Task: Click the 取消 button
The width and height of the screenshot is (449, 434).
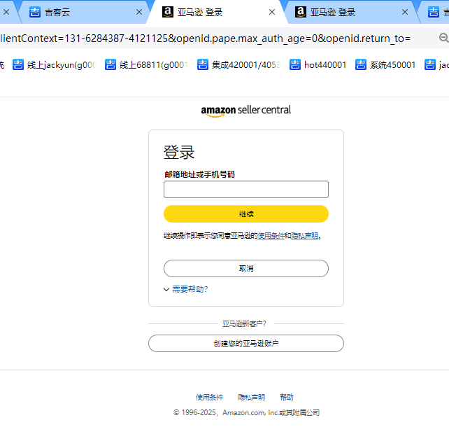Action: point(245,268)
